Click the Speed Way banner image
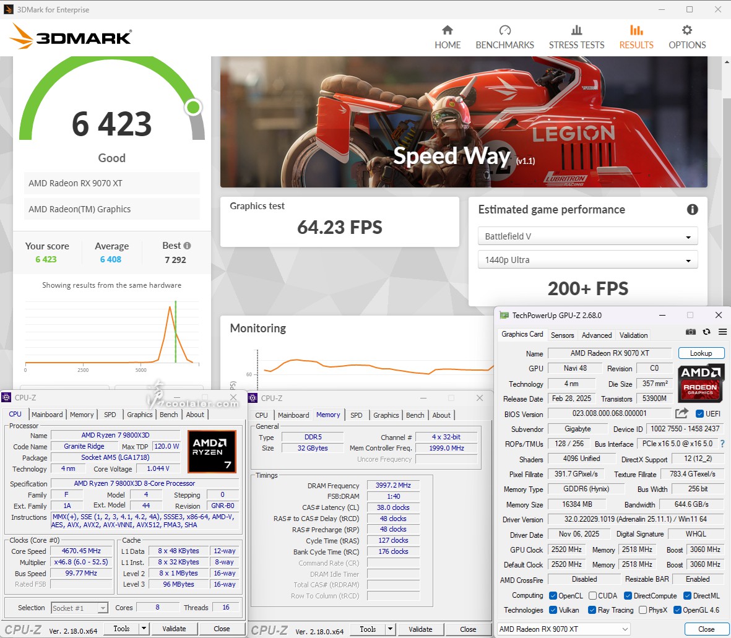 [x=464, y=122]
